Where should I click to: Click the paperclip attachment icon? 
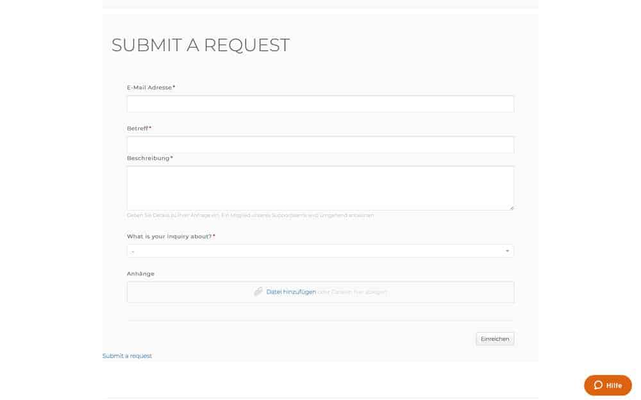coord(258,292)
